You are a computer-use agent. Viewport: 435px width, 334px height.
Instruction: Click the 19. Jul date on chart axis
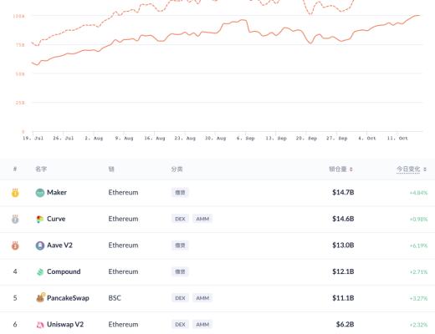click(33, 138)
